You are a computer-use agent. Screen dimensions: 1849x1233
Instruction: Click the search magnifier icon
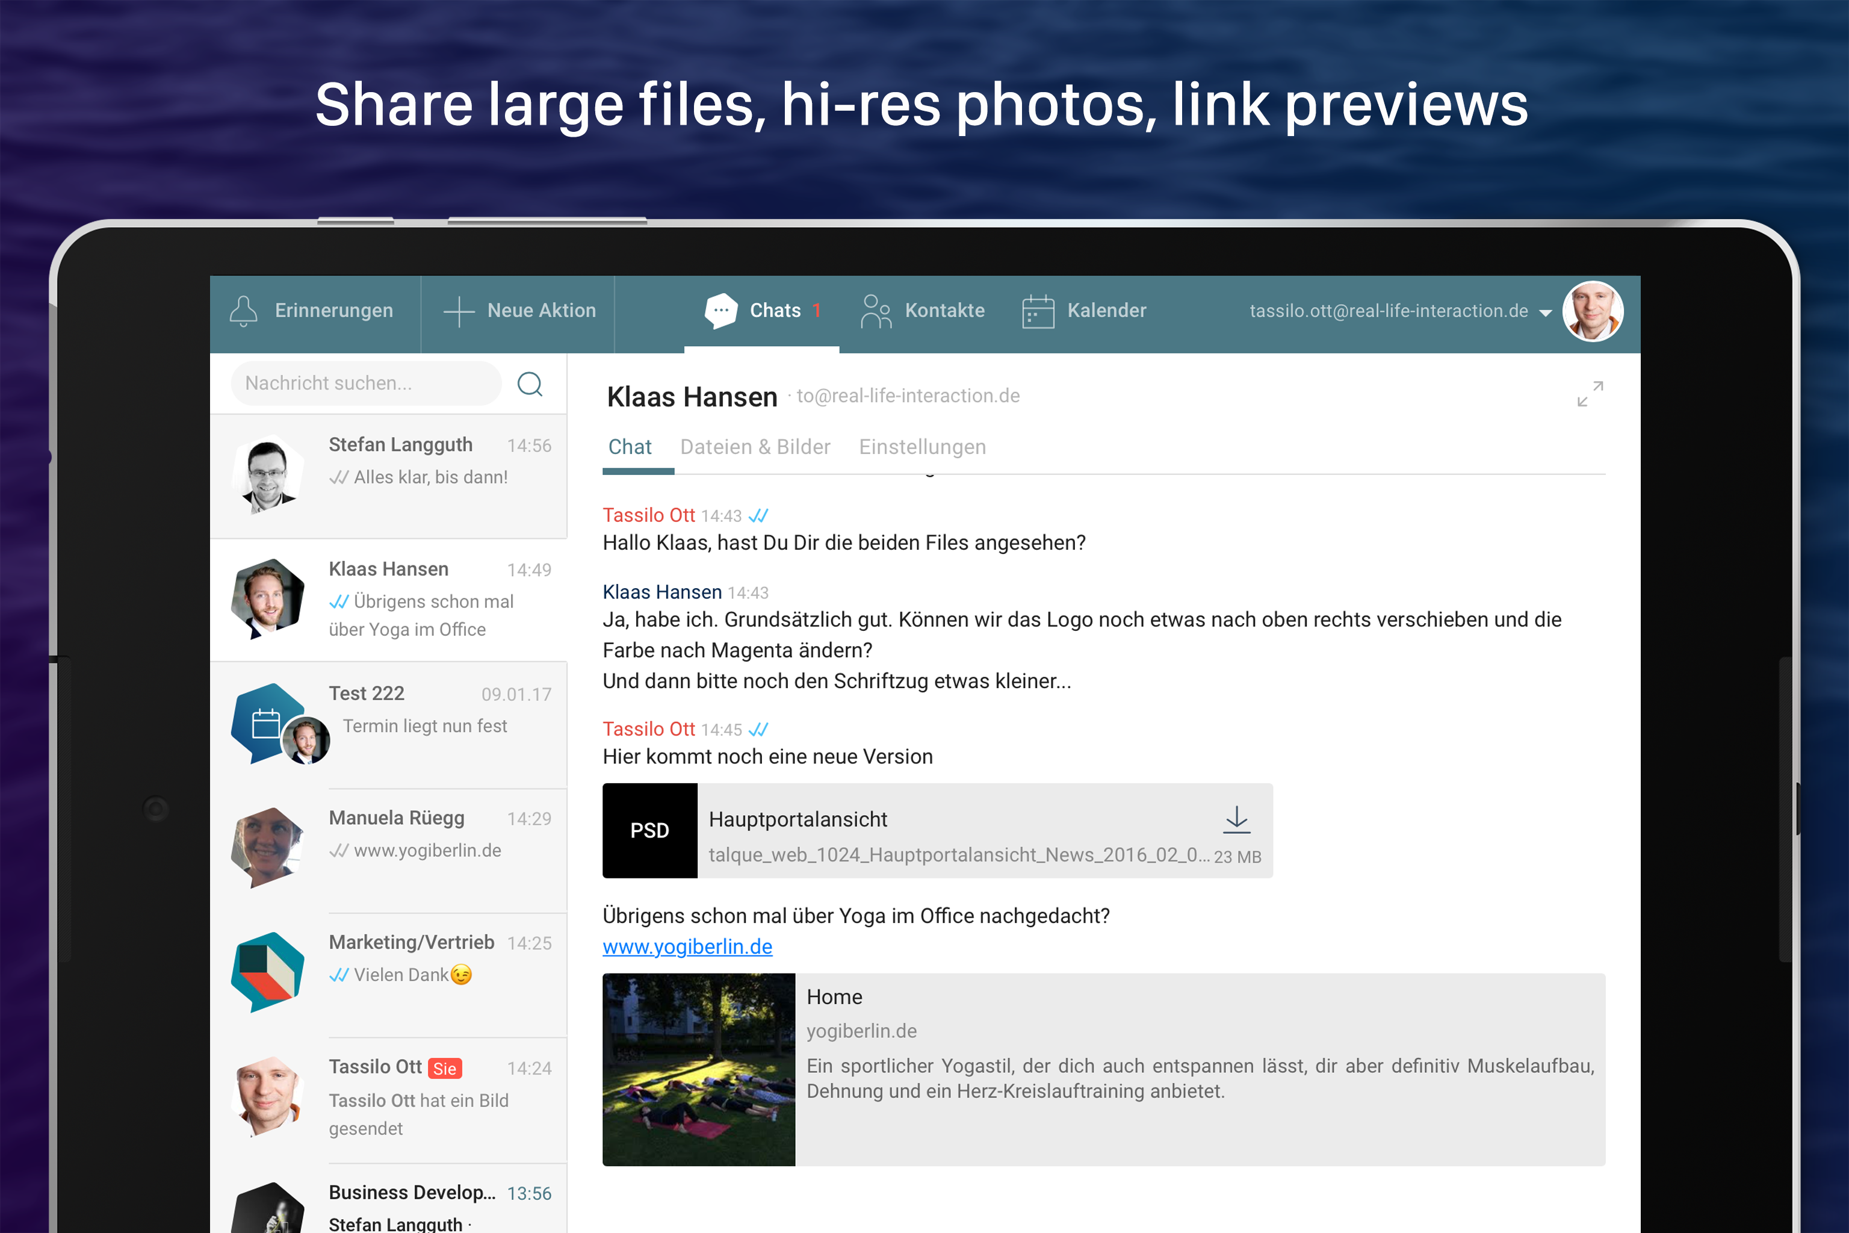point(530,384)
